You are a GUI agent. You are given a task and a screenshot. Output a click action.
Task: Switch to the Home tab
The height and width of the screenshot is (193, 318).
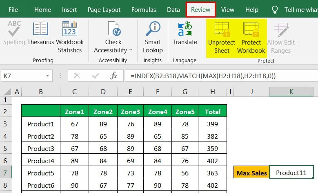42,10
